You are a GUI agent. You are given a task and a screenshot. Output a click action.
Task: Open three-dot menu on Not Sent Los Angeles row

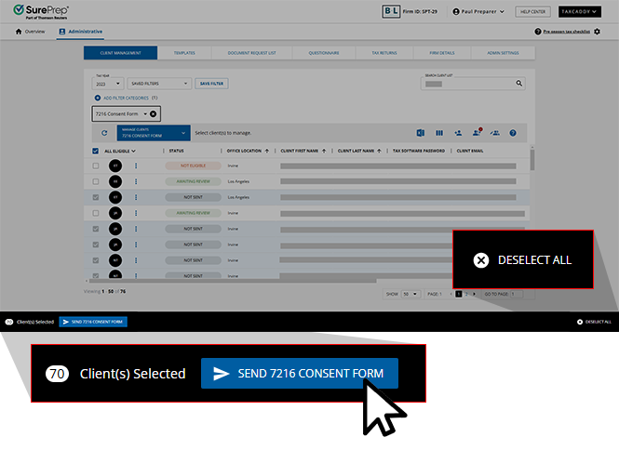click(x=136, y=197)
